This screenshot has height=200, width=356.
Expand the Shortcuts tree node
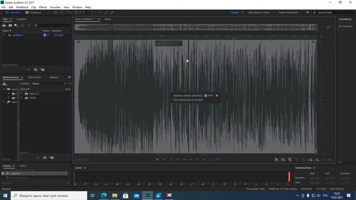click(x=4, y=102)
